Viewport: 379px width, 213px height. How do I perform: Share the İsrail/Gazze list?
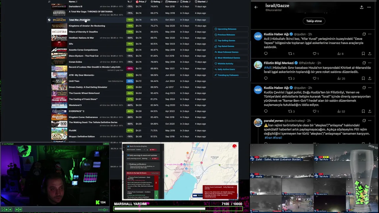coord(362,7)
